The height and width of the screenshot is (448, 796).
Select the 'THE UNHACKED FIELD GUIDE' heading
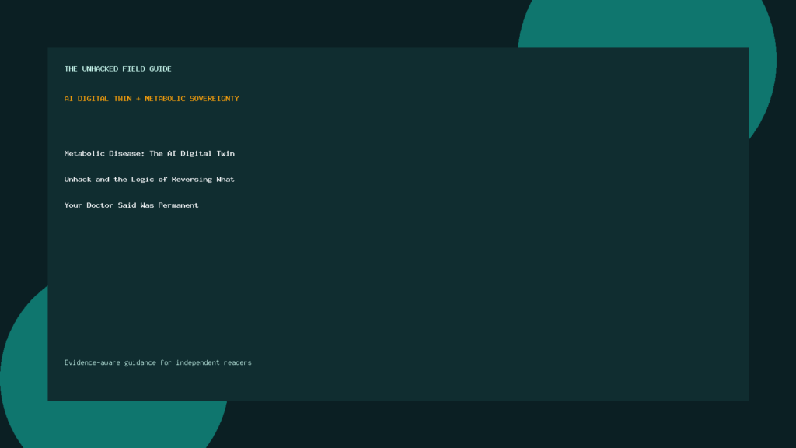click(118, 68)
